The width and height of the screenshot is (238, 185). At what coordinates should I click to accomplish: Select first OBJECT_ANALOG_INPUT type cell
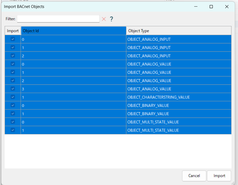point(179,39)
